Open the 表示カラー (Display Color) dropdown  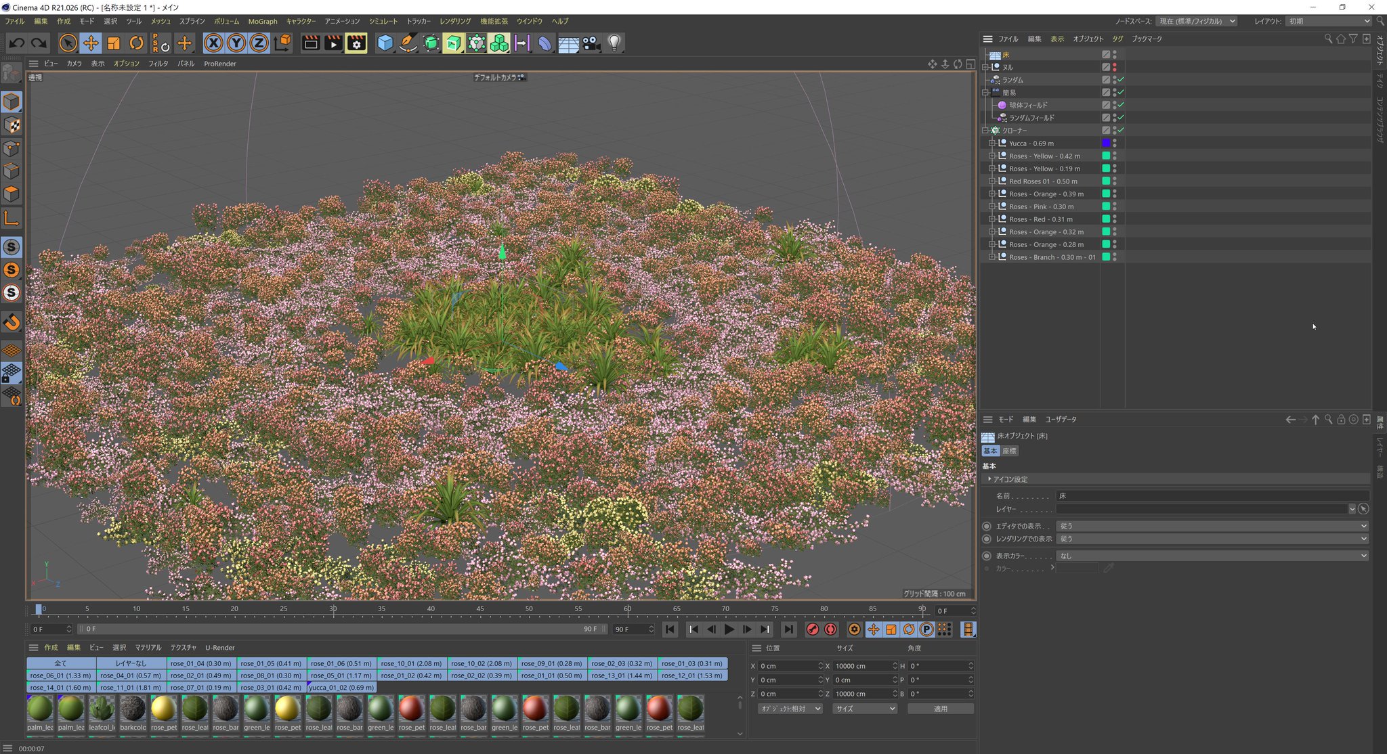1212,556
